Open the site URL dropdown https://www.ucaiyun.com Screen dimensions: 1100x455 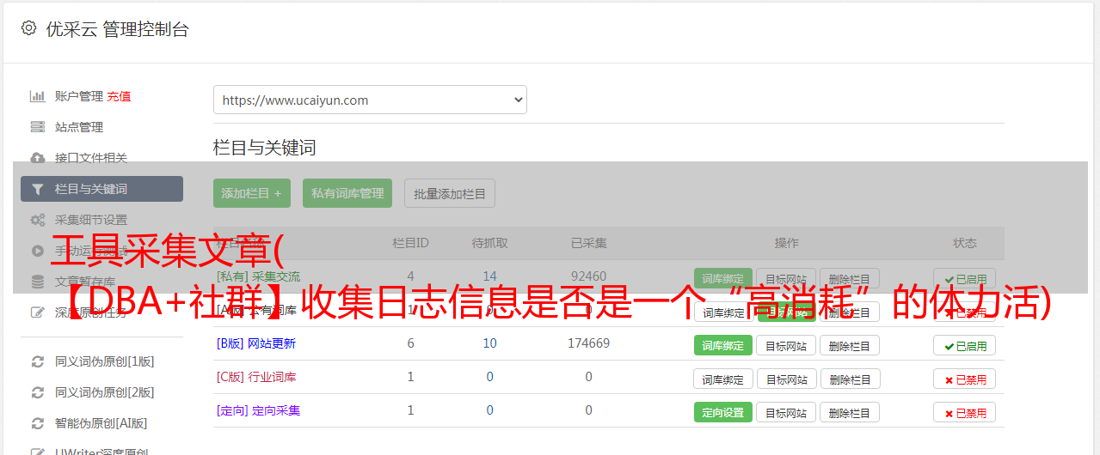click(x=370, y=100)
